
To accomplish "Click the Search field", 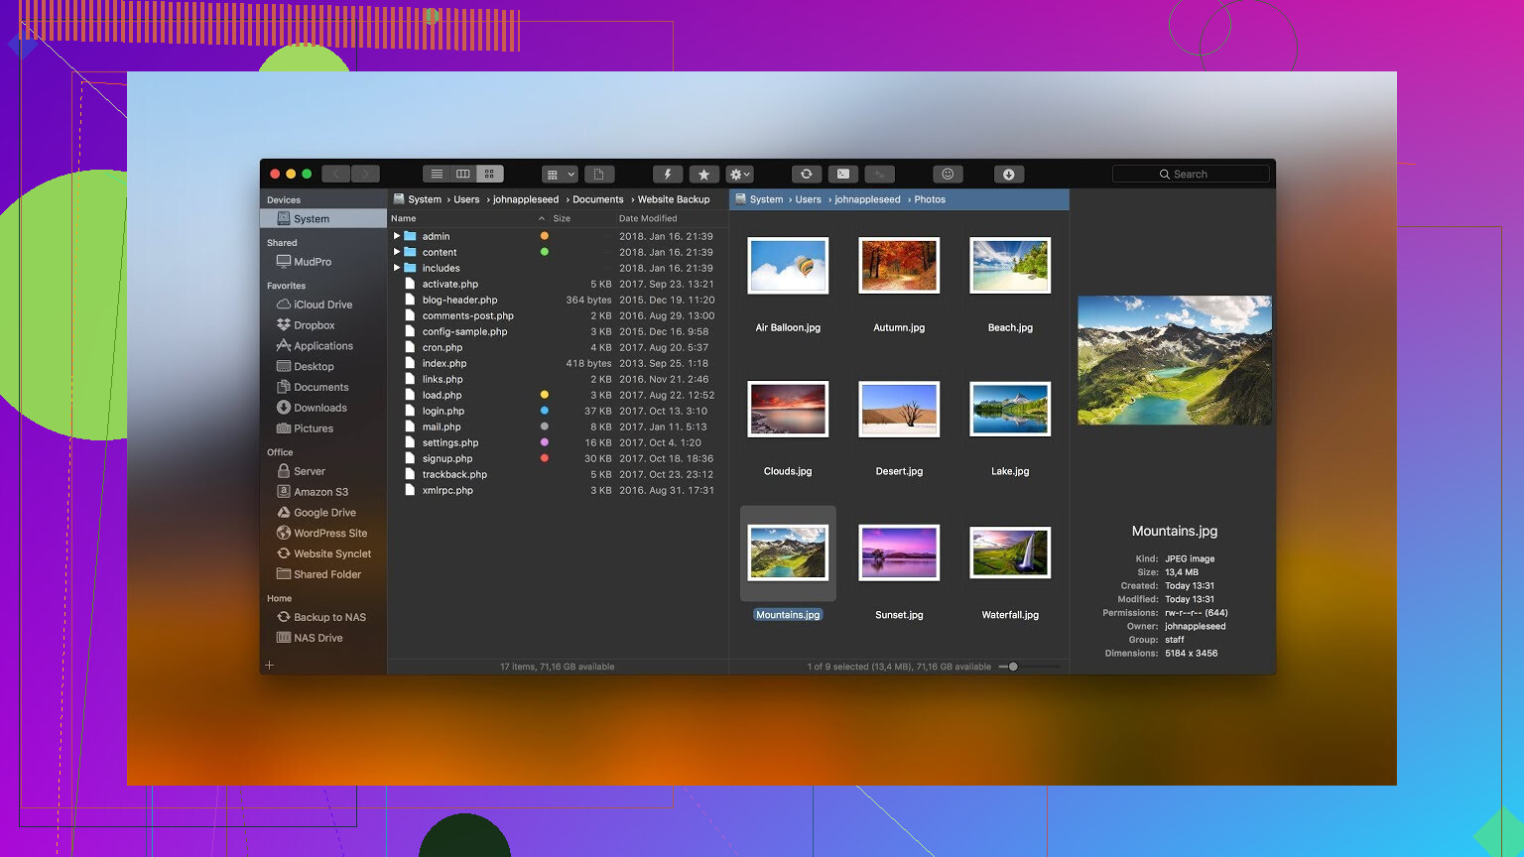I will [1191, 174].
